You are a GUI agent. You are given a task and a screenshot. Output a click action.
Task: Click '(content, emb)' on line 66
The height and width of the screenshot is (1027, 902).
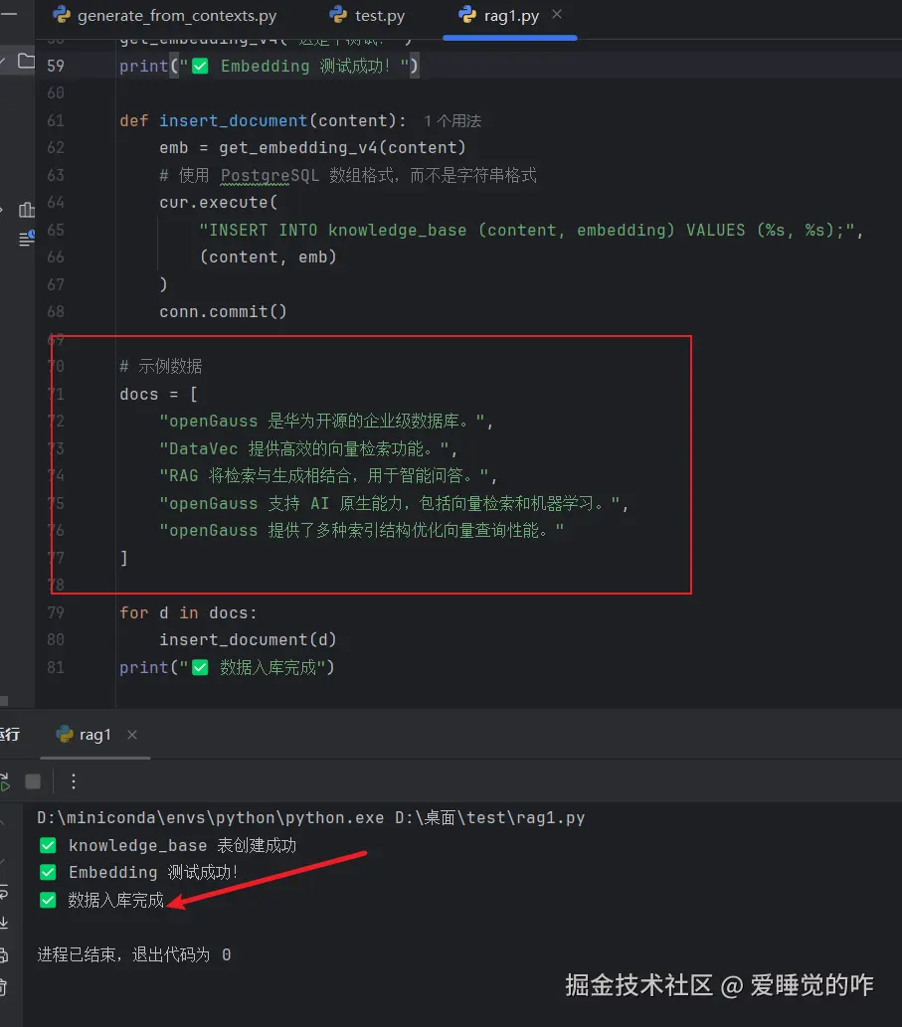[x=268, y=257]
